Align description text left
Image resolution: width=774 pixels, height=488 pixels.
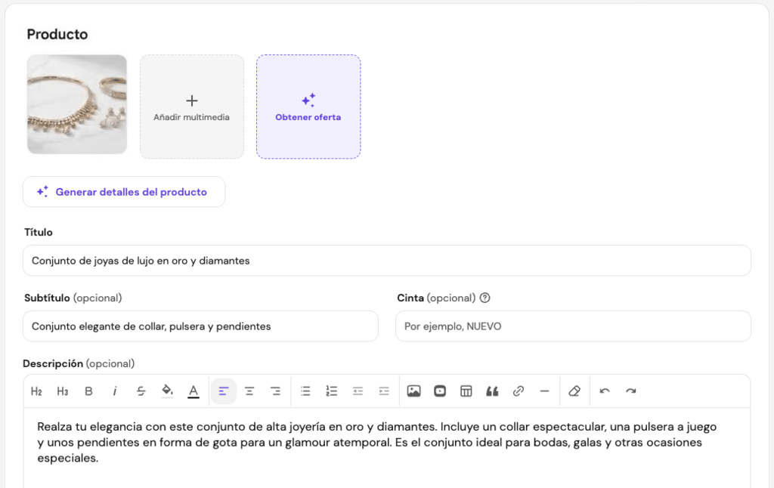click(x=224, y=391)
